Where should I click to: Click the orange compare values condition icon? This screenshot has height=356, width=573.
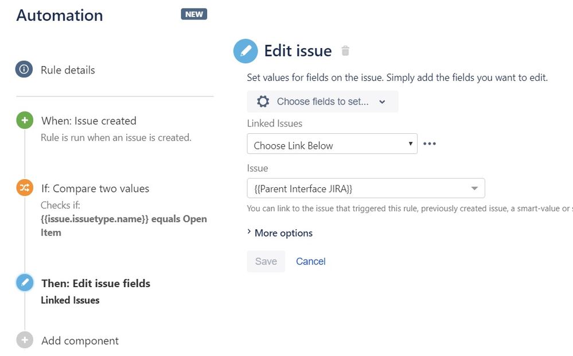pyautogui.click(x=25, y=188)
